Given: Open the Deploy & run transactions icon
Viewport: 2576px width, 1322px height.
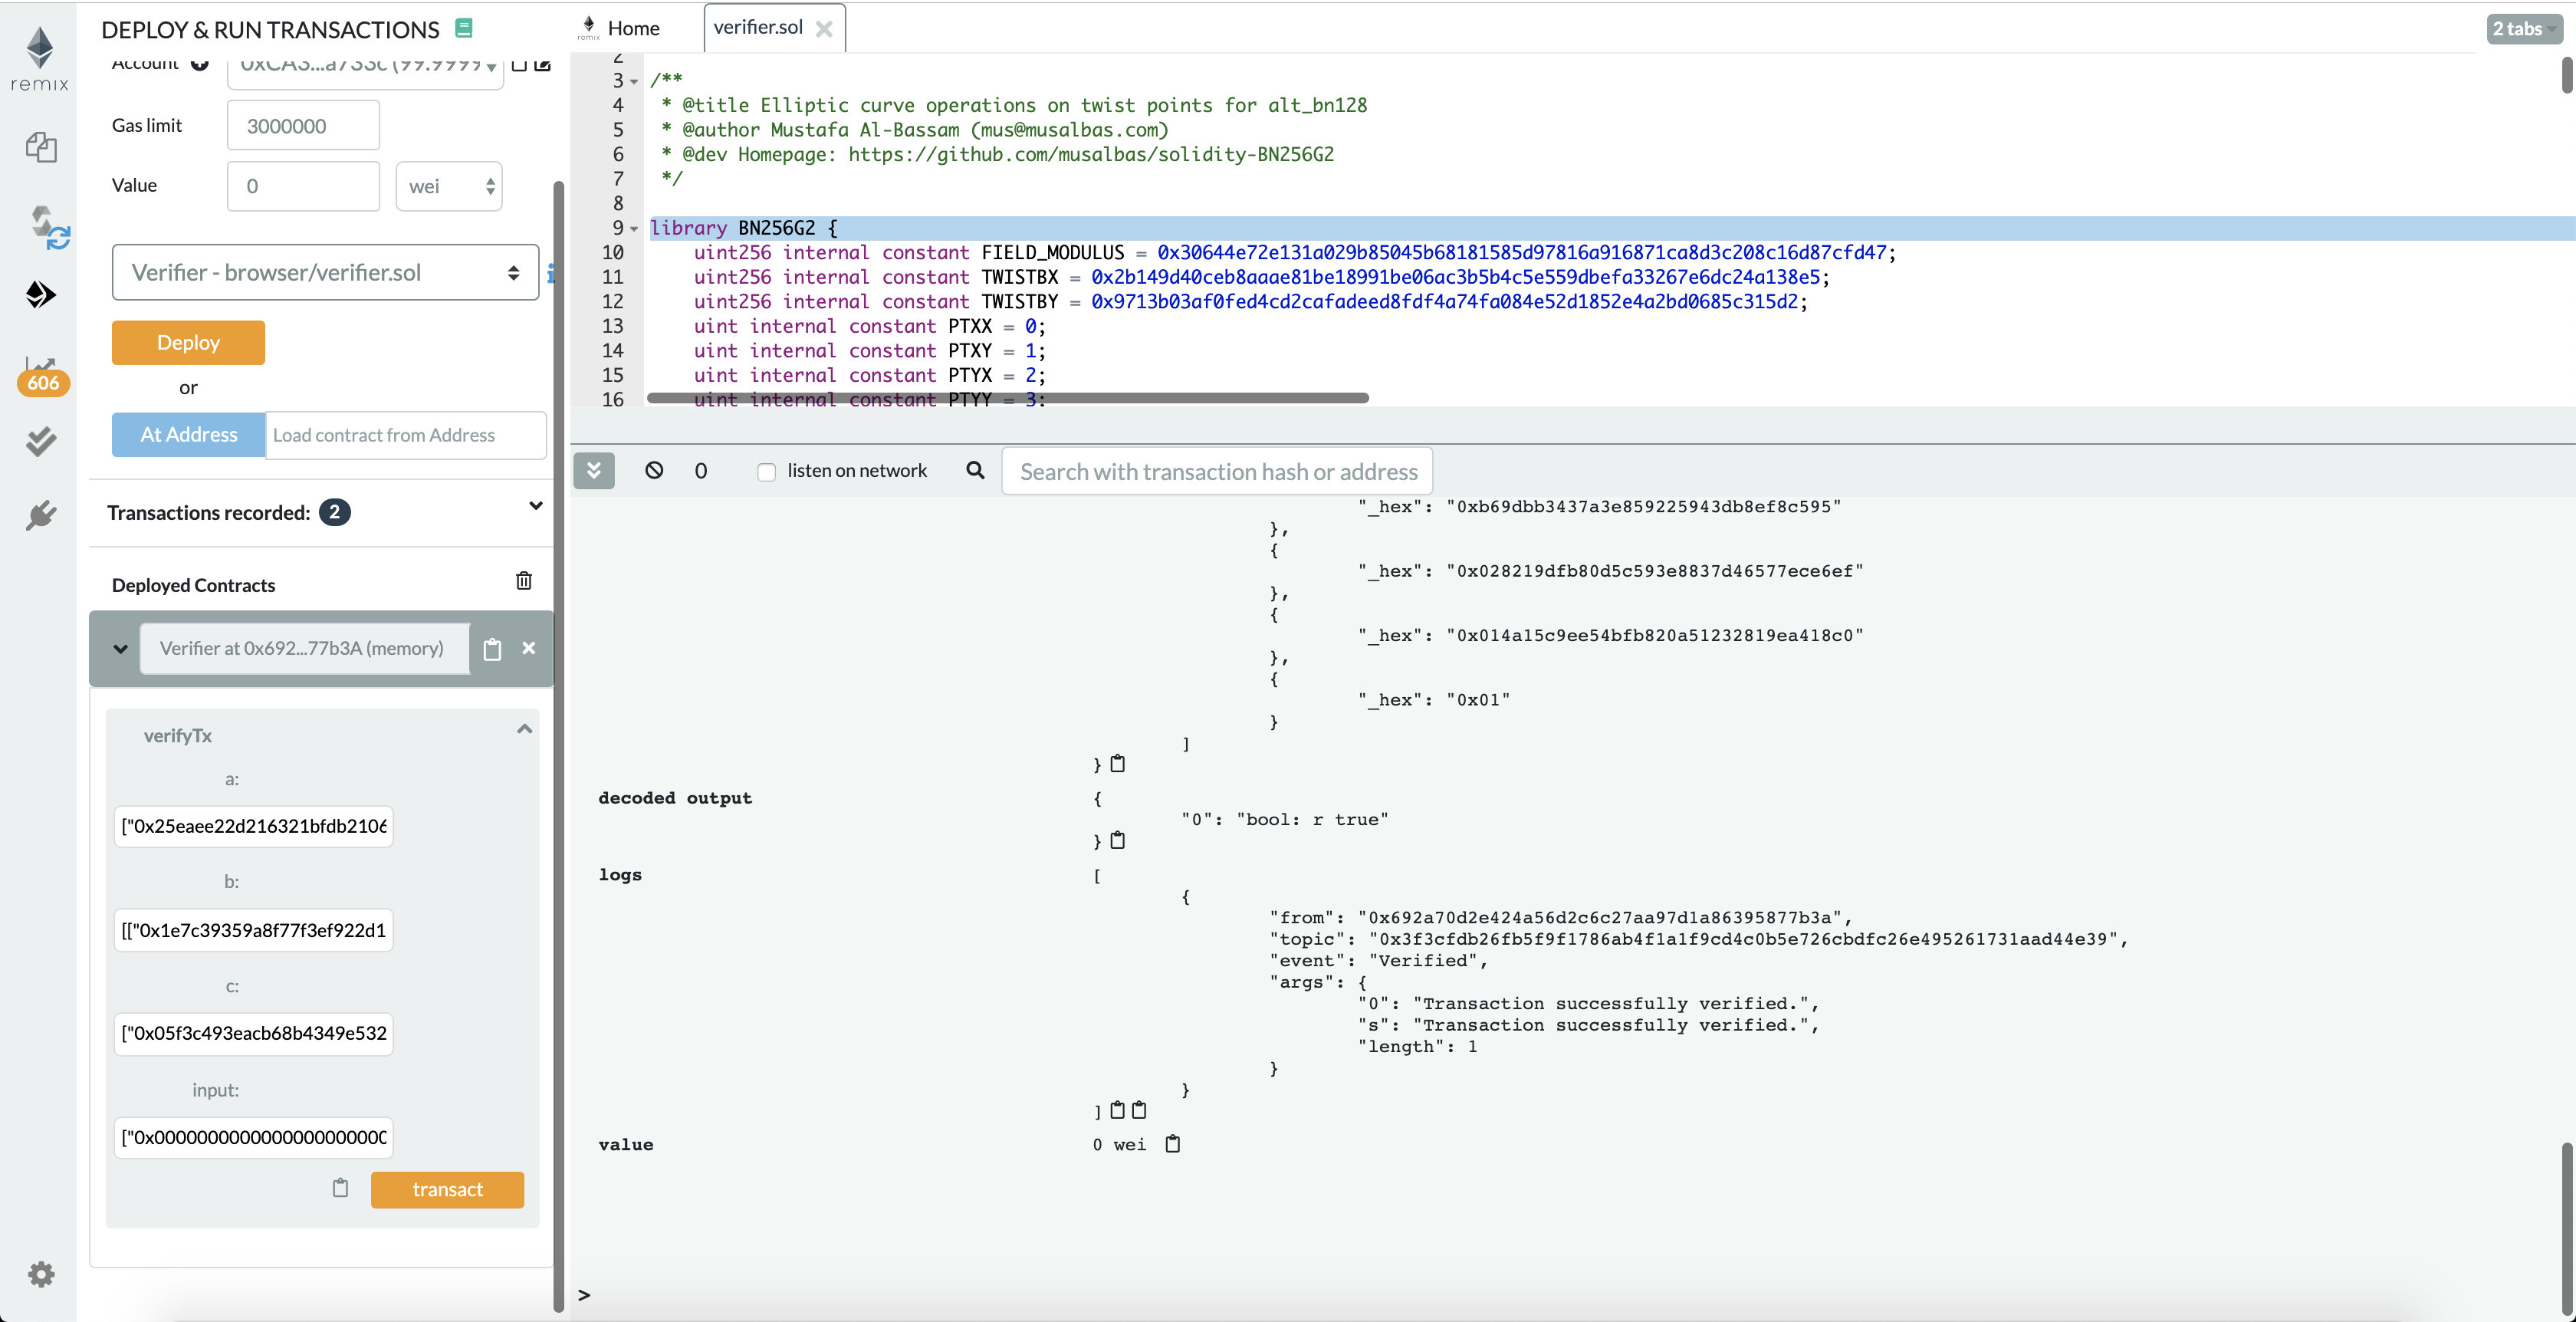Looking at the screenshot, I should [41, 295].
